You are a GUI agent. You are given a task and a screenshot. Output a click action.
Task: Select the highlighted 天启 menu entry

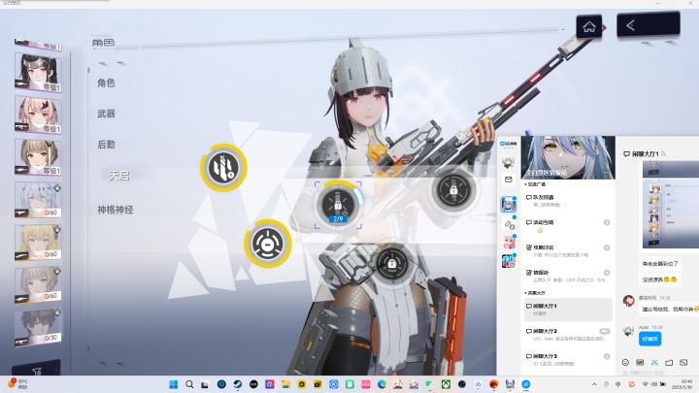click(x=119, y=176)
